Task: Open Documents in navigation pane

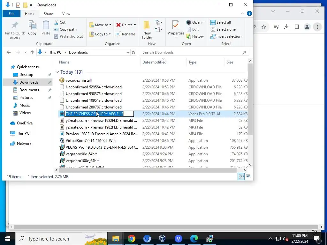Action: click(29, 90)
